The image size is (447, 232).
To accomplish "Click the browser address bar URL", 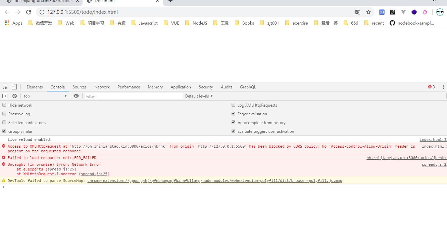I will click(x=83, y=12).
